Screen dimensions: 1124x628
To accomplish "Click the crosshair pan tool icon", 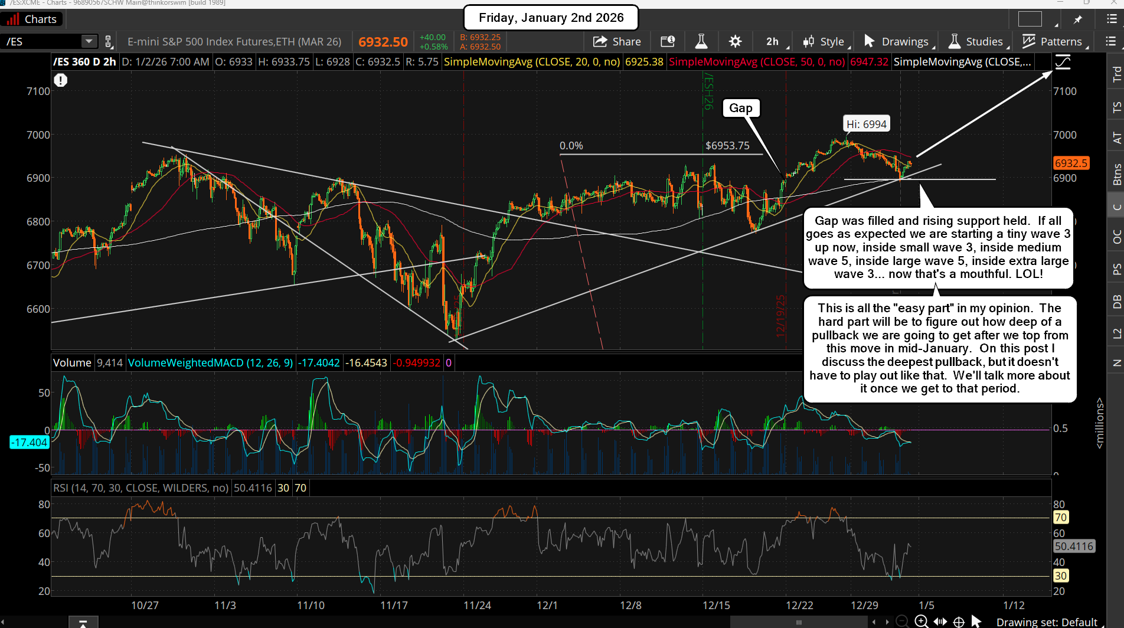I will tap(959, 622).
